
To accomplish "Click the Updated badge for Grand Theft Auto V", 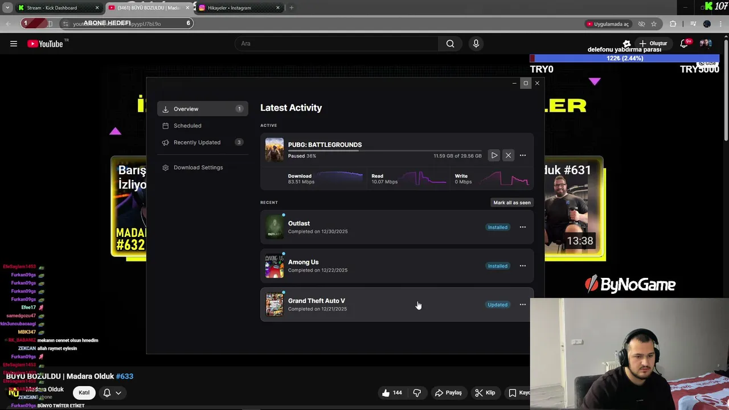I will (497, 305).
